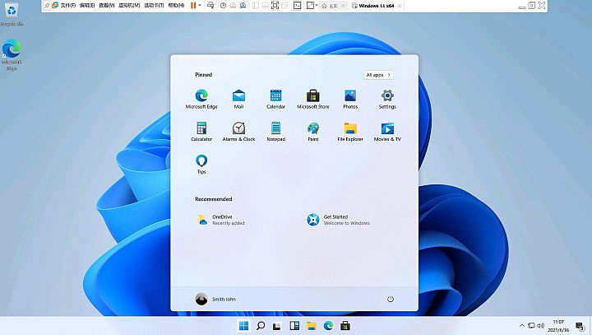The height and width of the screenshot is (335, 592).
Task: Open Settings from pinned apps
Action: [387, 99]
